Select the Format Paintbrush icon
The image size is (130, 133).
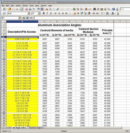point(57,9)
